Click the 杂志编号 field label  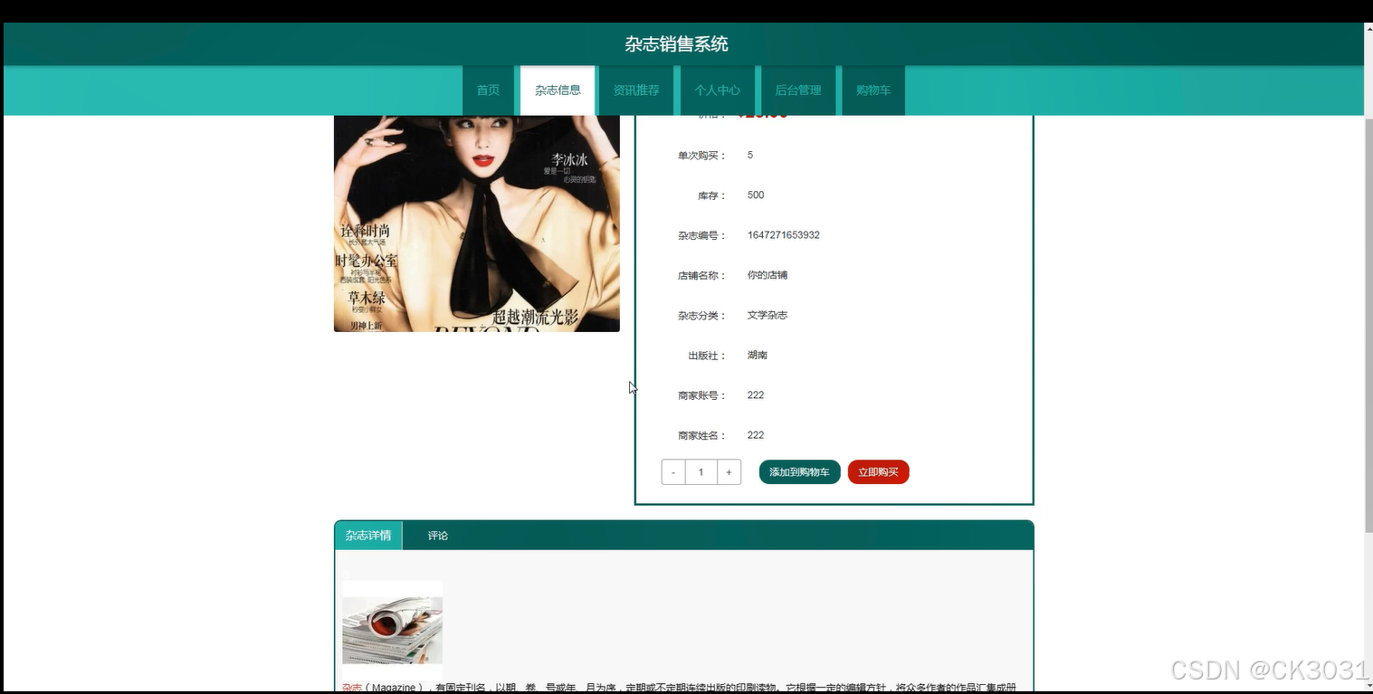(x=701, y=236)
